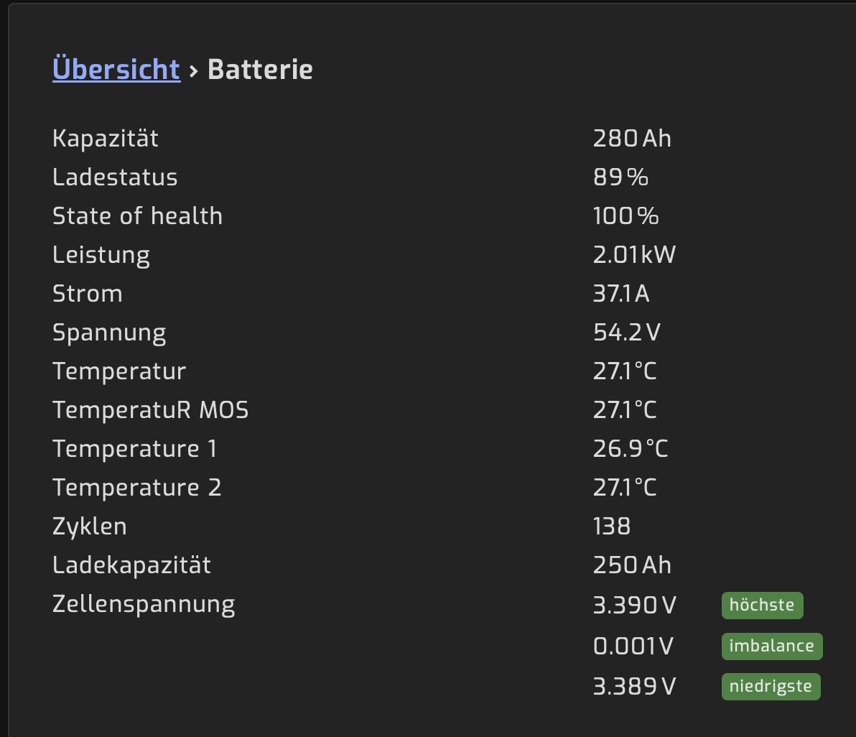
Task: Click the highest cell voltage 3.390 V
Action: pyautogui.click(x=634, y=605)
